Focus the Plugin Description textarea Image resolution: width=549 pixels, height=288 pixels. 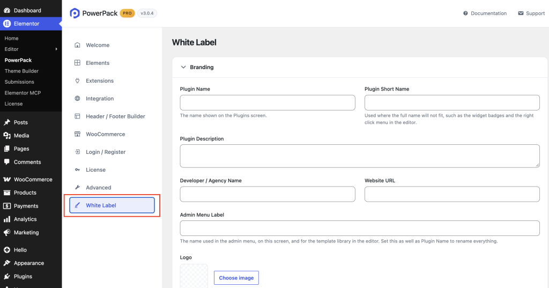(x=360, y=156)
